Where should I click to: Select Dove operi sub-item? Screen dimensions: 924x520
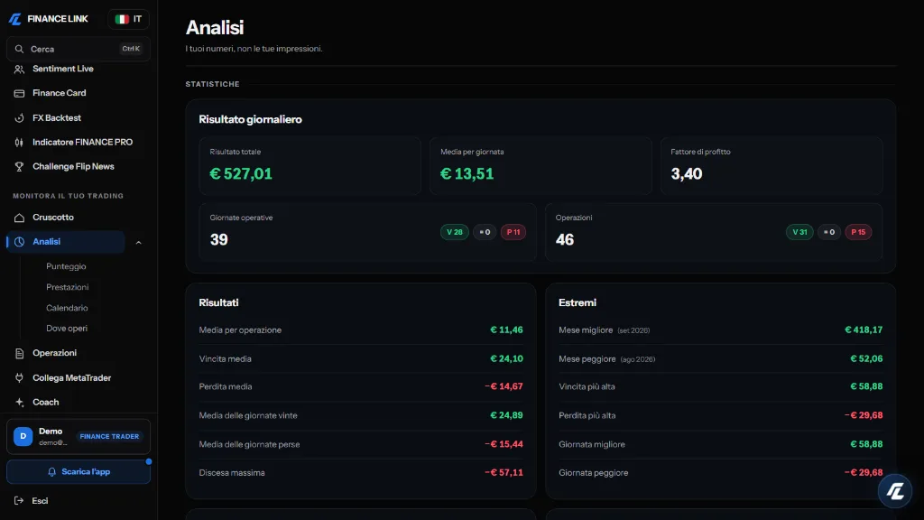click(67, 329)
